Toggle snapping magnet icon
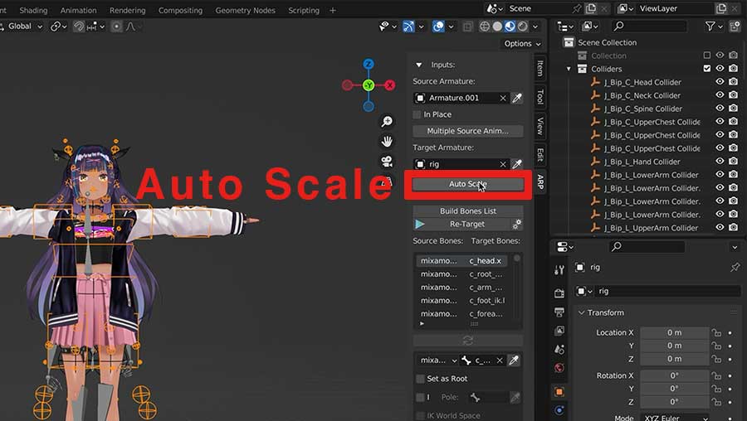This screenshot has height=421, width=747. coord(79,27)
